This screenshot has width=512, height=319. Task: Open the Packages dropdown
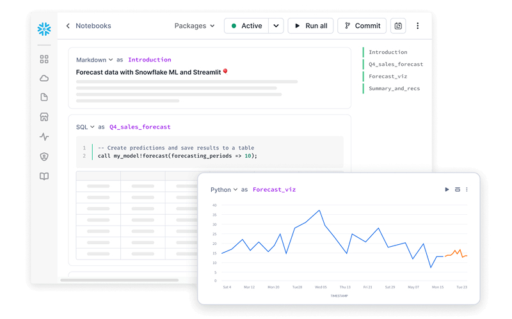pos(195,26)
